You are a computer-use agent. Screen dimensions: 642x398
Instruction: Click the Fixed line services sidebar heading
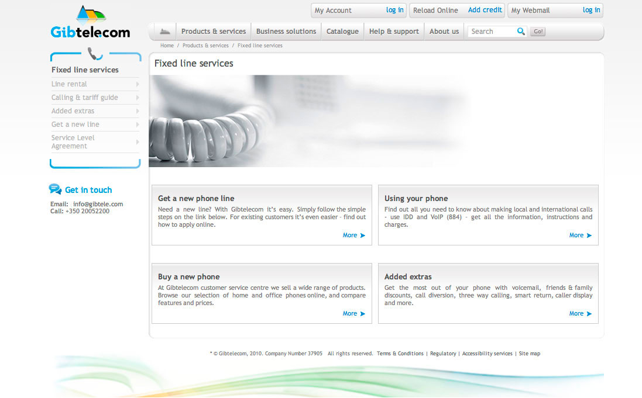[85, 70]
